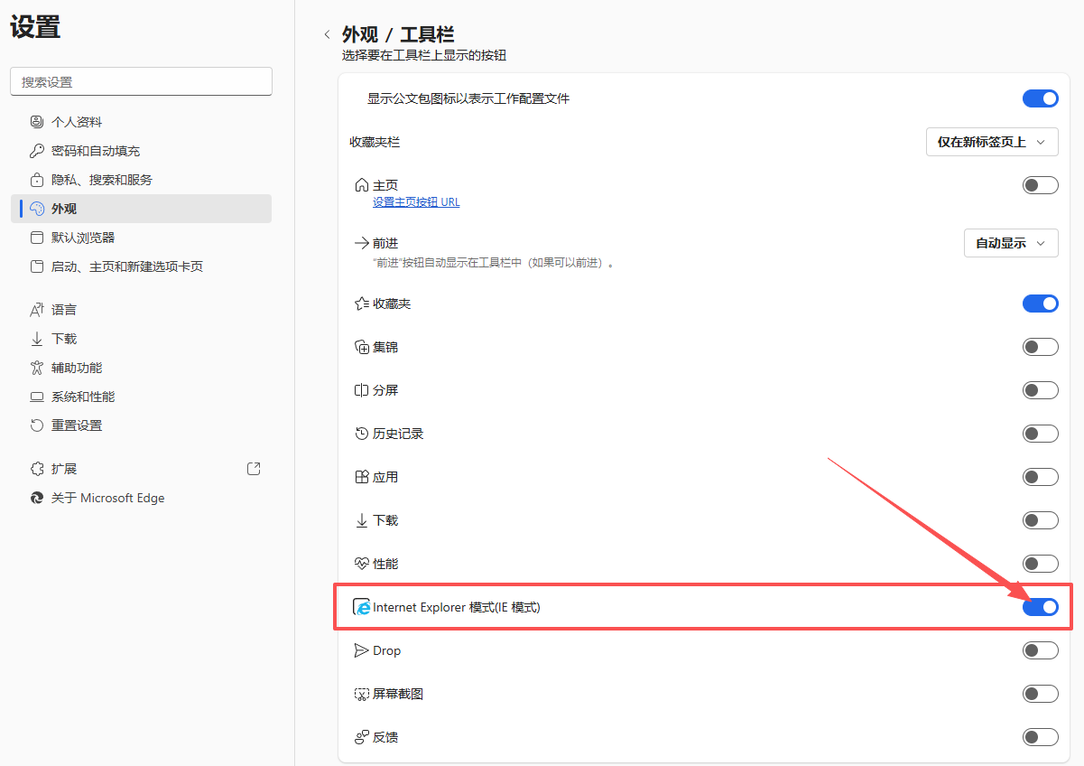Enable the 反馈 toggle
This screenshot has height=766, width=1084.
1040,737
